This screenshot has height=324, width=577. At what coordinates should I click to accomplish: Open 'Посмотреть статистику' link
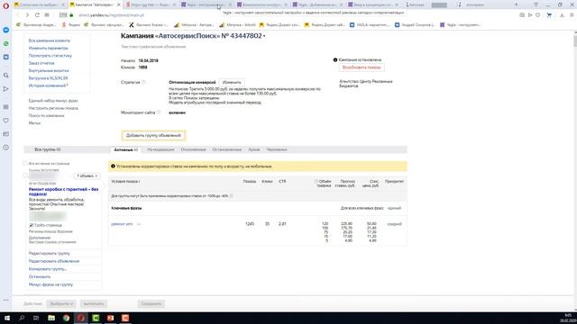pos(50,56)
